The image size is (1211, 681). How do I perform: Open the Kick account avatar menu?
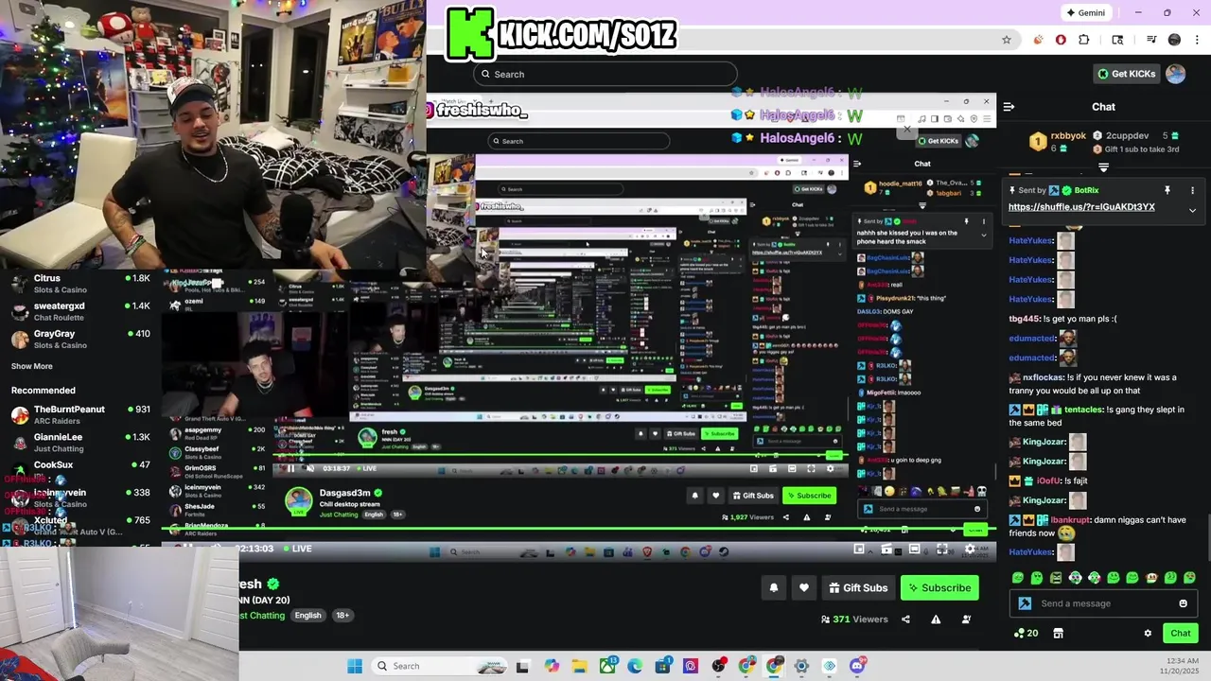(x=1176, y=74)
